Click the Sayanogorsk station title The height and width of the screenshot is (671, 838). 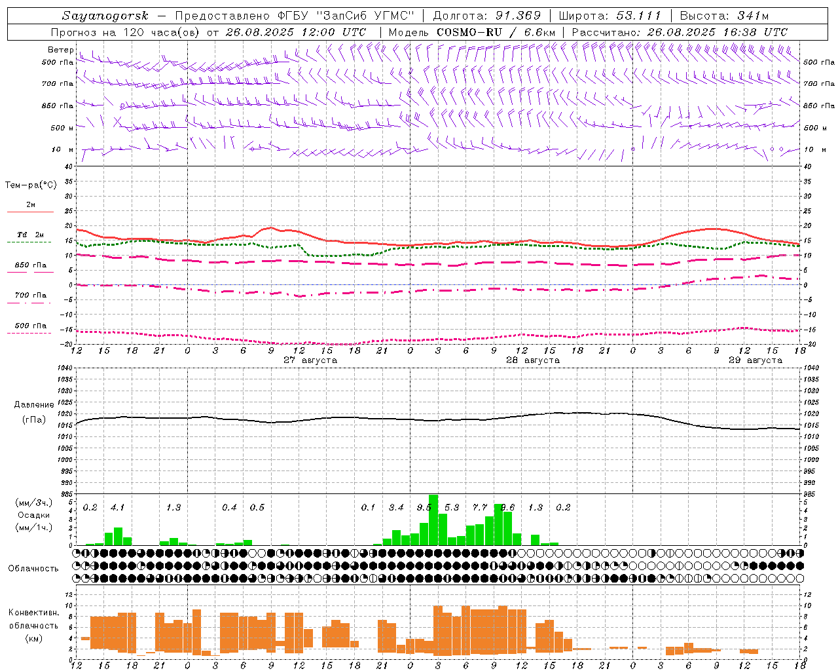pos(105,16)
